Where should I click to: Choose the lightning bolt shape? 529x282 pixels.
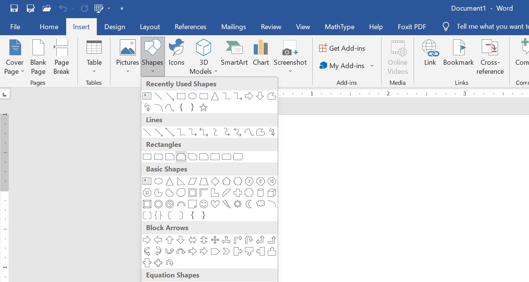pos(226,204)
